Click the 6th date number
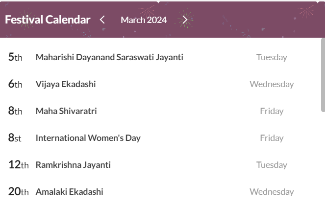Screen dimensions: 325x208 click(15, 84)
